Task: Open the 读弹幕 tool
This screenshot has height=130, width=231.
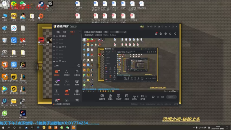Action: click(x=77, y=83)
